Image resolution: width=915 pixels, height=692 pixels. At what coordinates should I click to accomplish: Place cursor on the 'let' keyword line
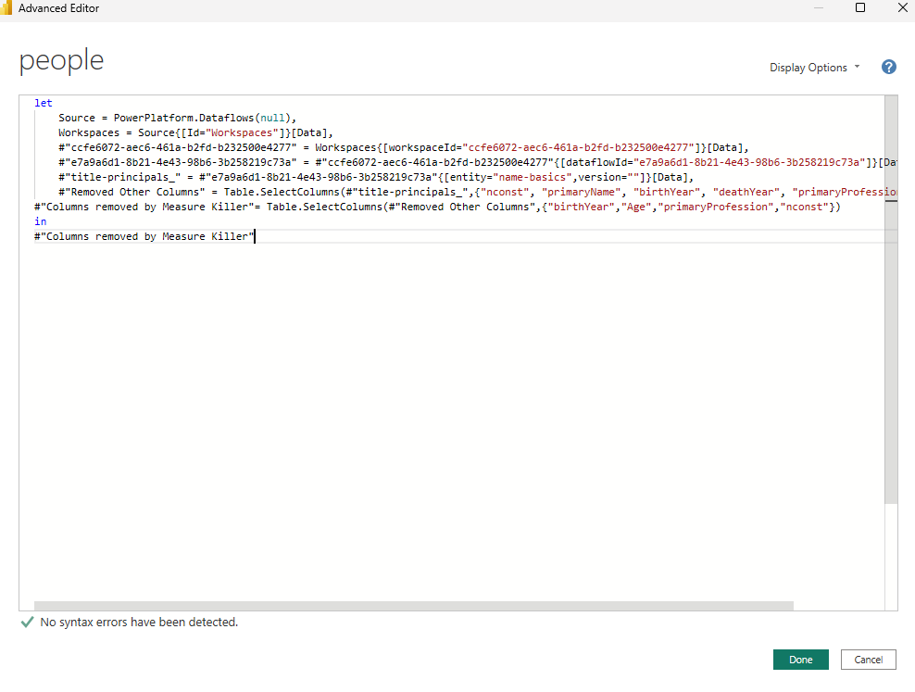coord(44,103)
